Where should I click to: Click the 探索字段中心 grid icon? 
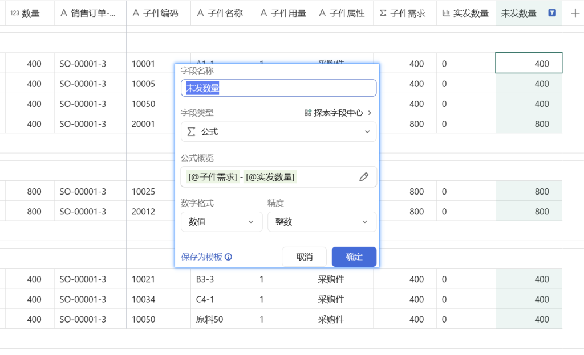pyautogui.click(x=307, y=113)
